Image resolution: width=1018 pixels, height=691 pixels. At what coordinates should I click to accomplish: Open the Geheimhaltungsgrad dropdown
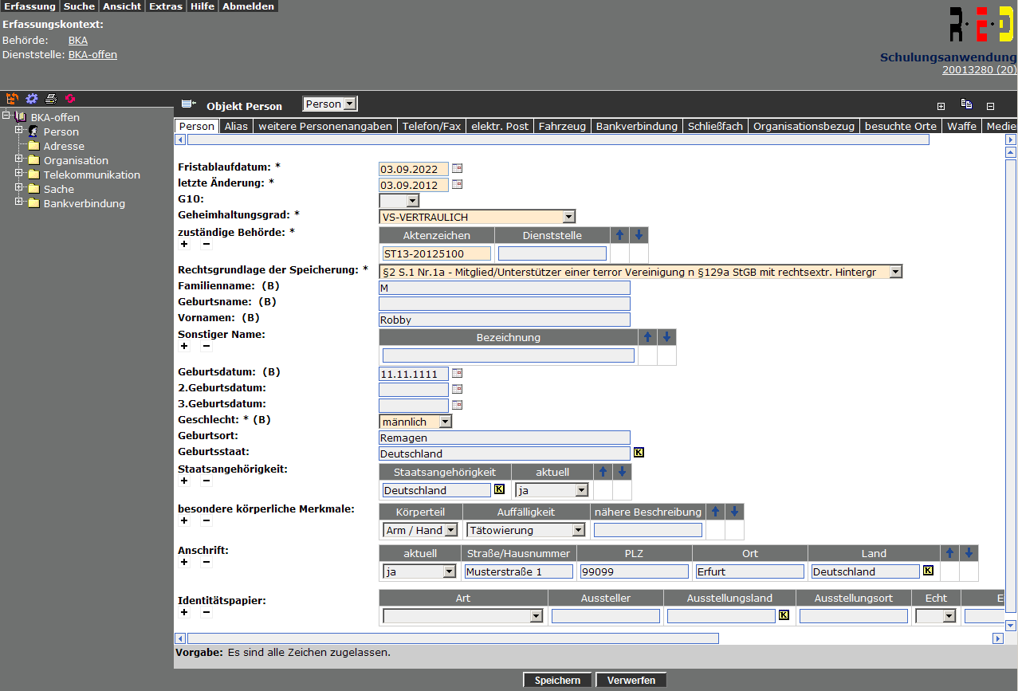[568, 217]
